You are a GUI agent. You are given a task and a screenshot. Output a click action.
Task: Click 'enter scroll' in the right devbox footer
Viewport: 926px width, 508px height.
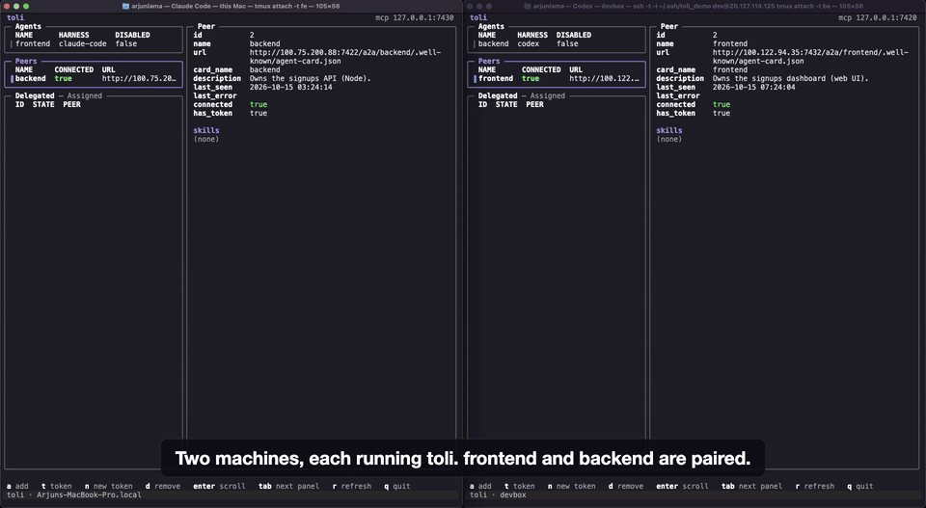pyautogui.click(x=682, y=486)
